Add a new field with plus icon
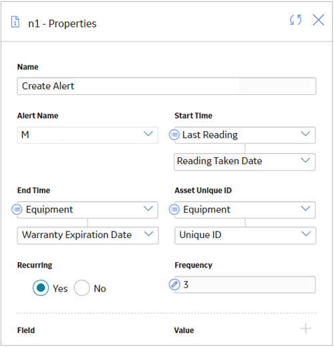This screenshot has height=347, width=334. (306, 328)
